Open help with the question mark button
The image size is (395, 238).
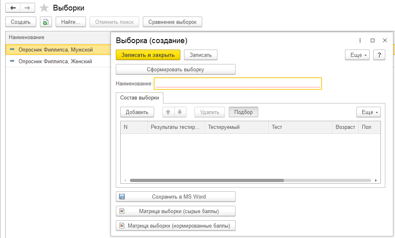379,55
